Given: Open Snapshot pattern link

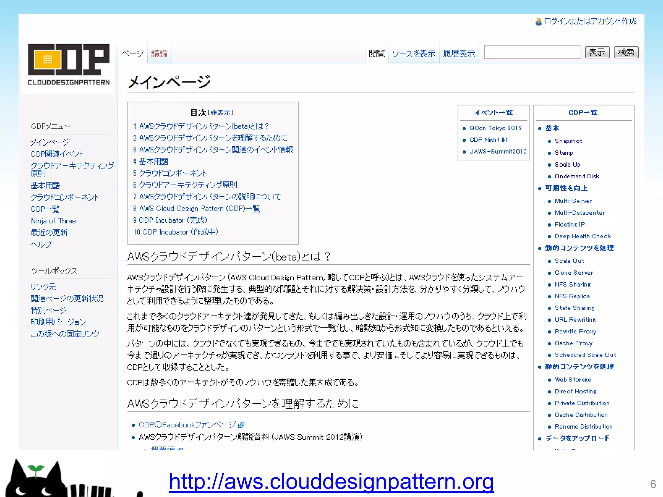Looking at the screenshot, I should (568, 141).
